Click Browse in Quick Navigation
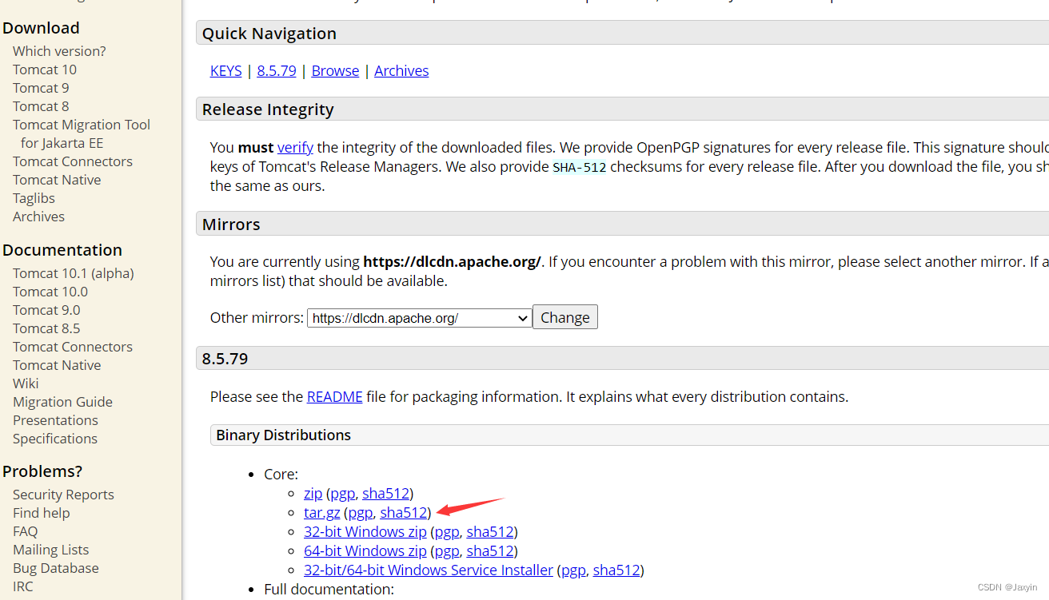Screen dimensions: 1049x600 click(x=335, y=71)
